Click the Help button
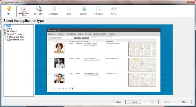 tap(184, 102)
